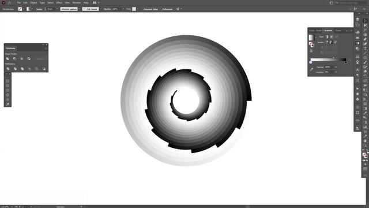Viewport: 369px width, 208px height.
Task: Open the Object menu
Action: coord(33,2)
